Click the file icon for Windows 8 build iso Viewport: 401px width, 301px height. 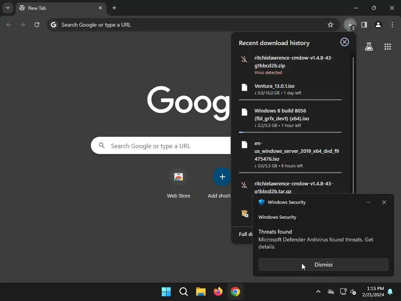tap(244, 112)
